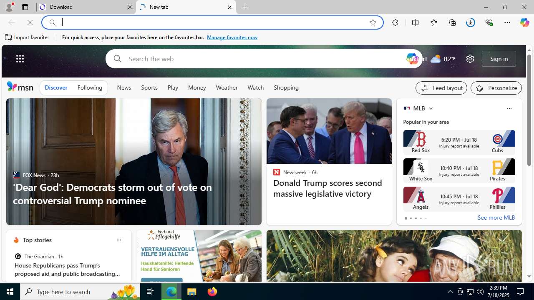
Task: Click Import favorites
Action: [x=28, y=37]
